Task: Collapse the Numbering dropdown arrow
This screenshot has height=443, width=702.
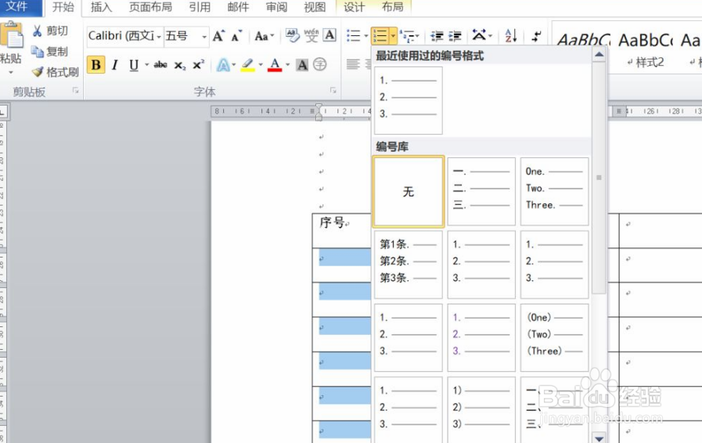Action: [393, 36]
